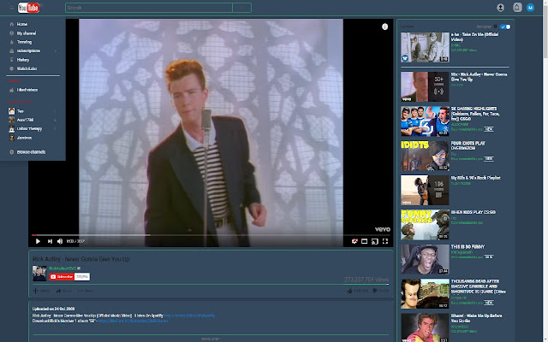Click the Home icon in sidebar

click(11, 24)
